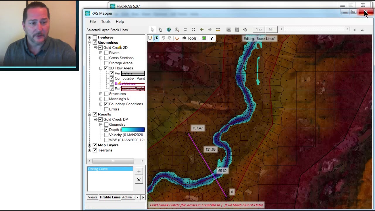375x211 pixels.
Task: Select the edit feature pointer tool
Action: tap(156, 38)
